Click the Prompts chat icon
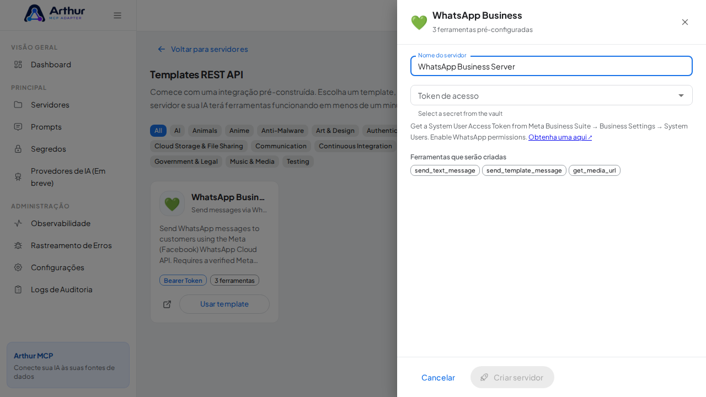The height and width of the screenshot is (397, 706). point(18,127)
